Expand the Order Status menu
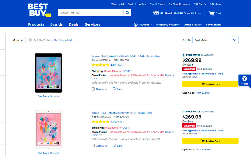The height and width of the screenshot is (157, 251). (x=193, y=25)
